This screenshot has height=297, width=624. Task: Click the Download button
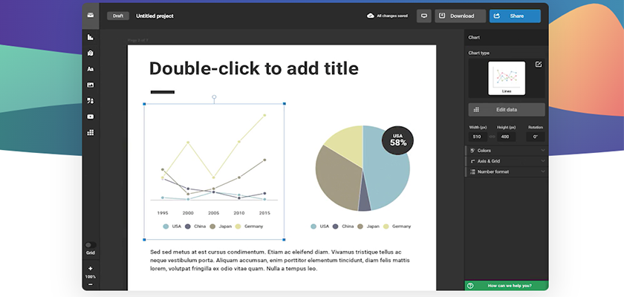461,16
